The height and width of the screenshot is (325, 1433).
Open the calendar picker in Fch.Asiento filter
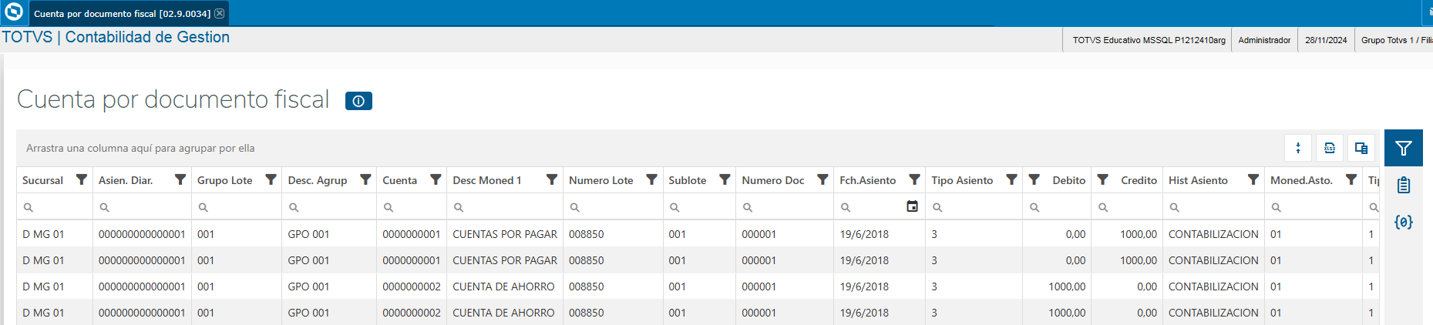(x=912, y=206)
